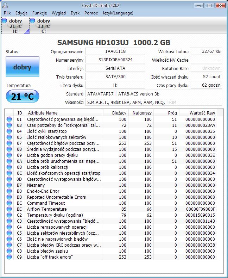Click the 21 °C temperature indicator

click(23, 96)
